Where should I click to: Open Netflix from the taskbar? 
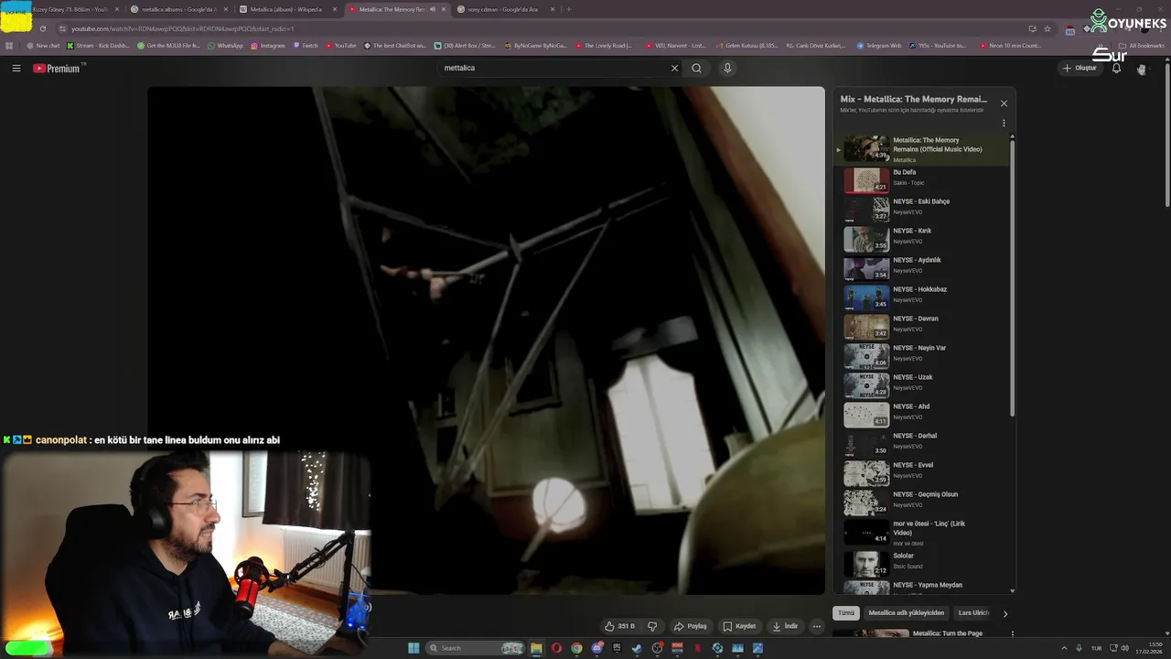pos(698,648)
